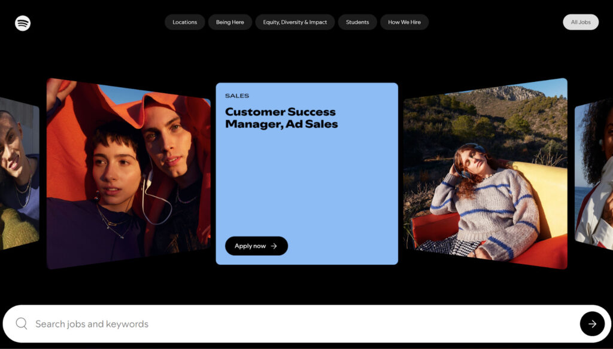Select the Students nav item
Screen dimensions: 613x349
357,22
